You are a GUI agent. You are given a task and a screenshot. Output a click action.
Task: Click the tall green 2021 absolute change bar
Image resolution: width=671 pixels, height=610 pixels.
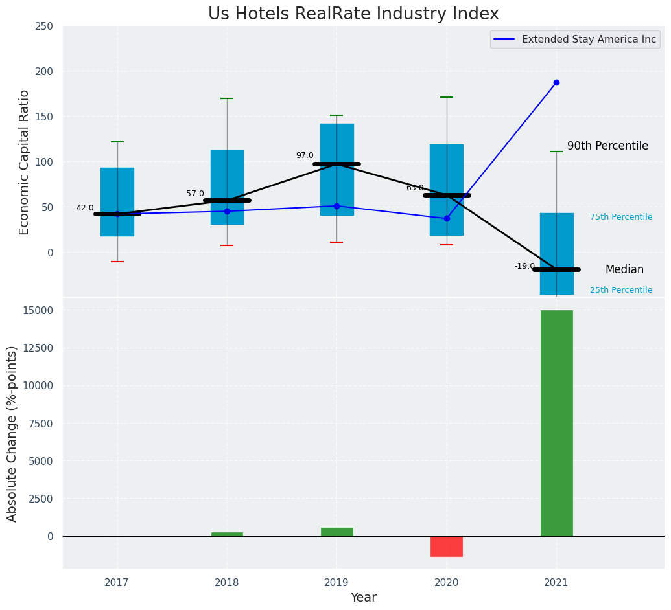(x=556, y=423)
